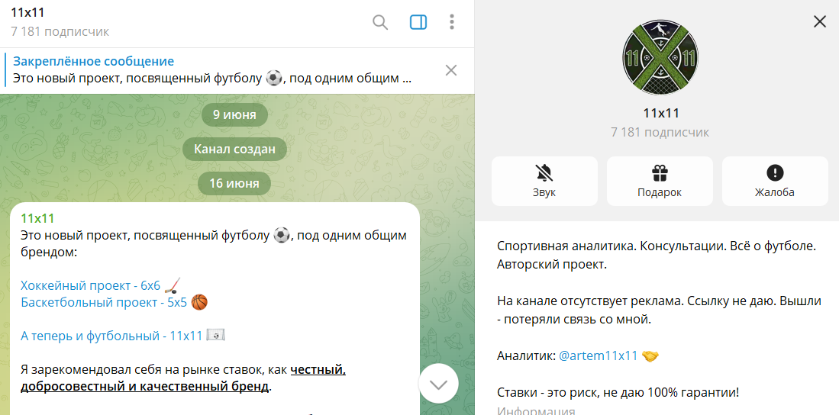This screenshot has height=415, width=839.
Task: Toggle the right info side panel
Action: click(x=418, y=22)
